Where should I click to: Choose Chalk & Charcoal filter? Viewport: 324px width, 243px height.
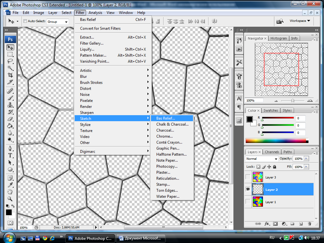coord(172,124)
